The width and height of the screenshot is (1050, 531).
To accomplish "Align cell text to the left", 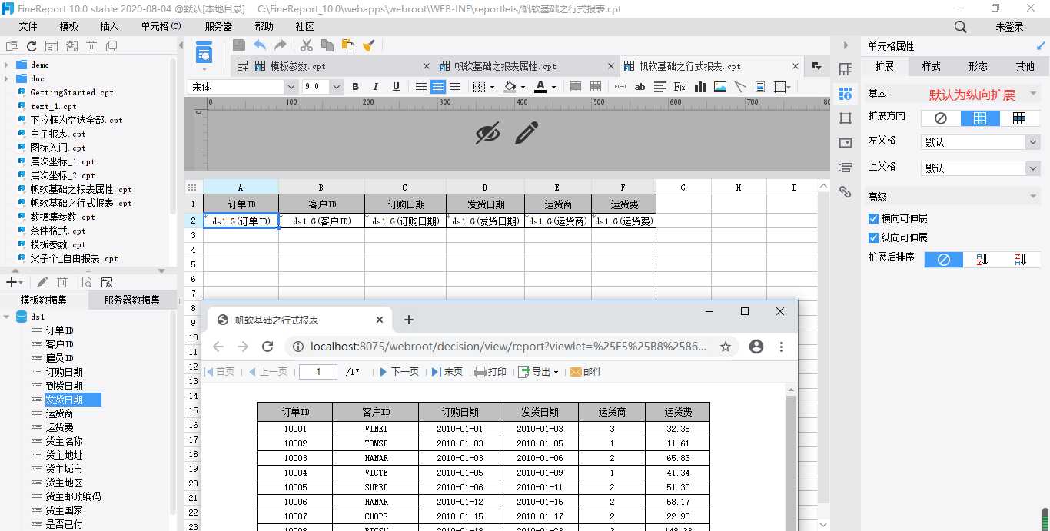I will pos(421,87).
